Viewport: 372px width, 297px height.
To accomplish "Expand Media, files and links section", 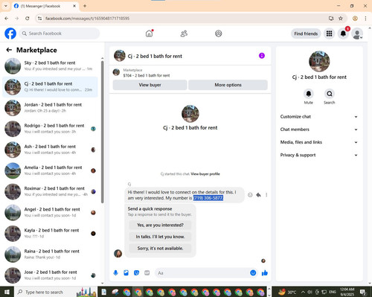I will tap(319, 142).
